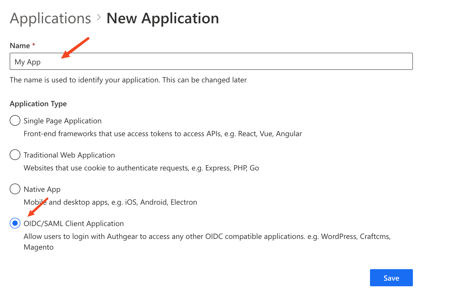Pick the Native App radio button

click(x=15, y=189)
